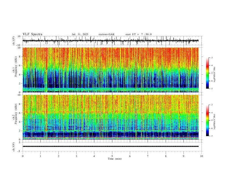Click Time axis tick label 2
The height and width of the screenshot is (175, 227).
point(58,156)
